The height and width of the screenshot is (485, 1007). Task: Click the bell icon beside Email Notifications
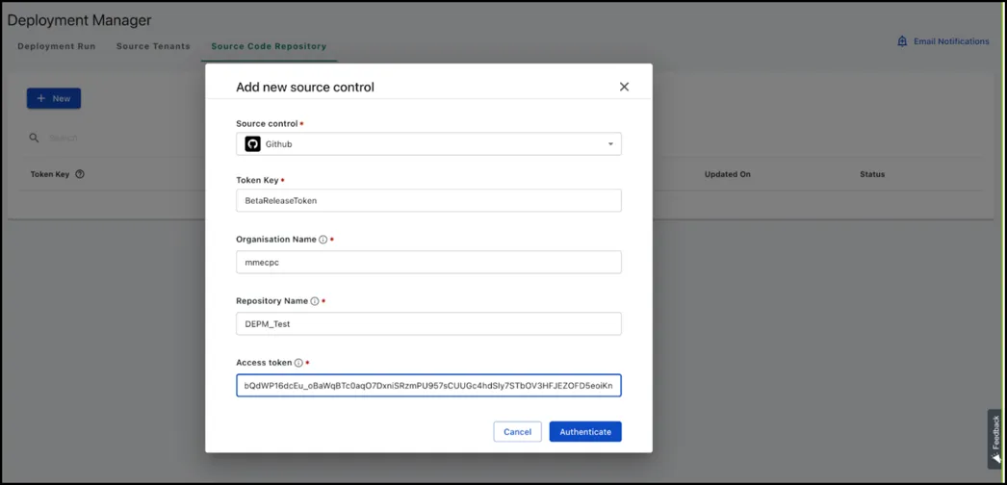point(902,41)
